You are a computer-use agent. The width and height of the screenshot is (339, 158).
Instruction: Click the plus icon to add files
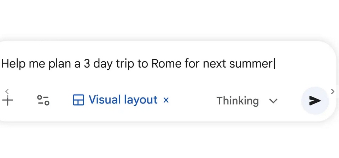(7, 100)
